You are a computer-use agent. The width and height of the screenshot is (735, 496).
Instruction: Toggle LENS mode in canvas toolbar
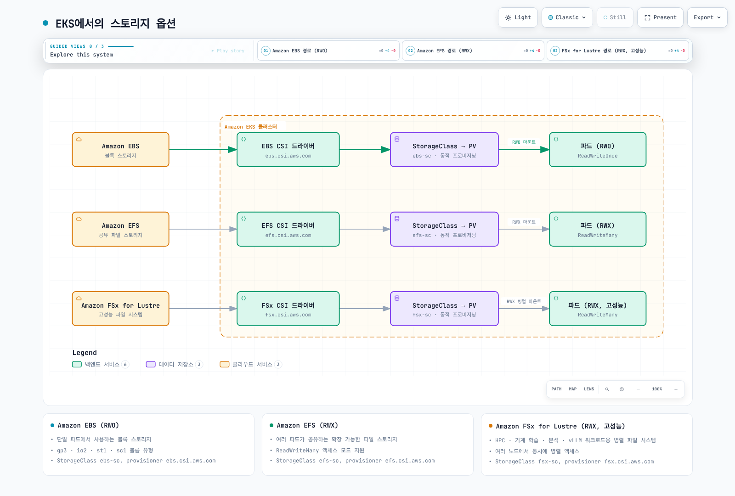[x=589, y=389]
